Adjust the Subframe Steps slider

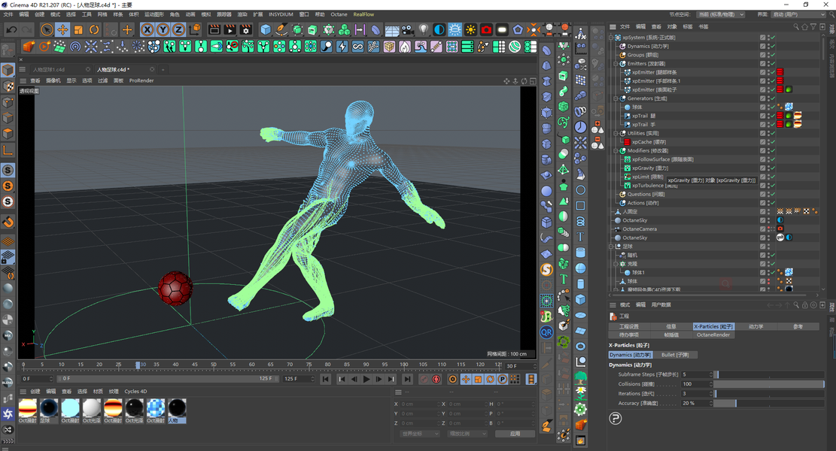(769, 374)
